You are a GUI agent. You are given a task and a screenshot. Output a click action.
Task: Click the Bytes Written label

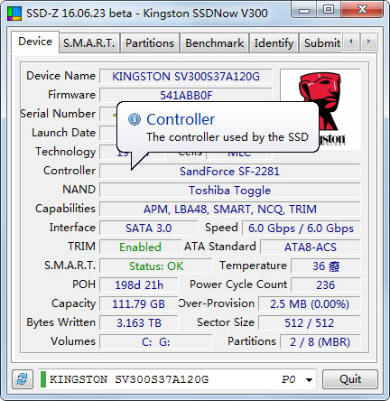coord(61,322)
